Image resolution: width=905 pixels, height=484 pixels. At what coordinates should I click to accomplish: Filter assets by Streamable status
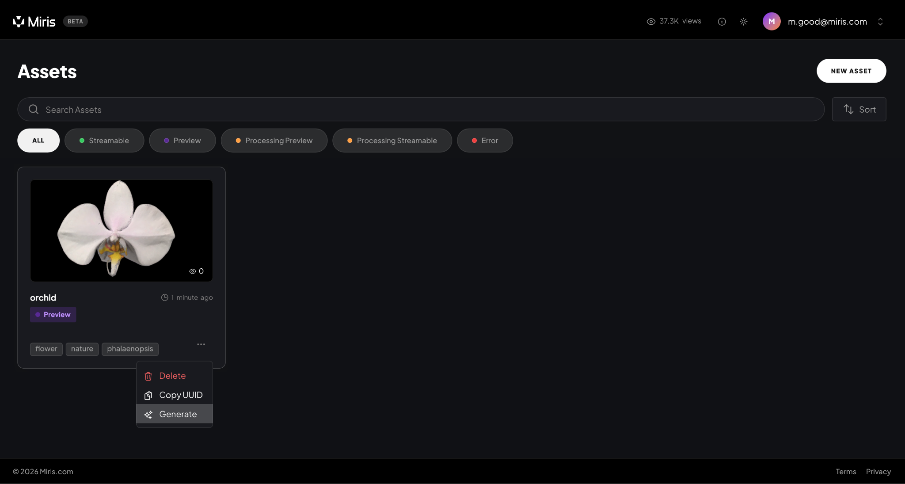tap(104, 141)
